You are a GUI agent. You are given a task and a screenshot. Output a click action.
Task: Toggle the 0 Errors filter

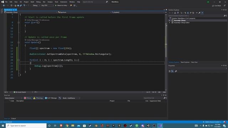(28, 98)
